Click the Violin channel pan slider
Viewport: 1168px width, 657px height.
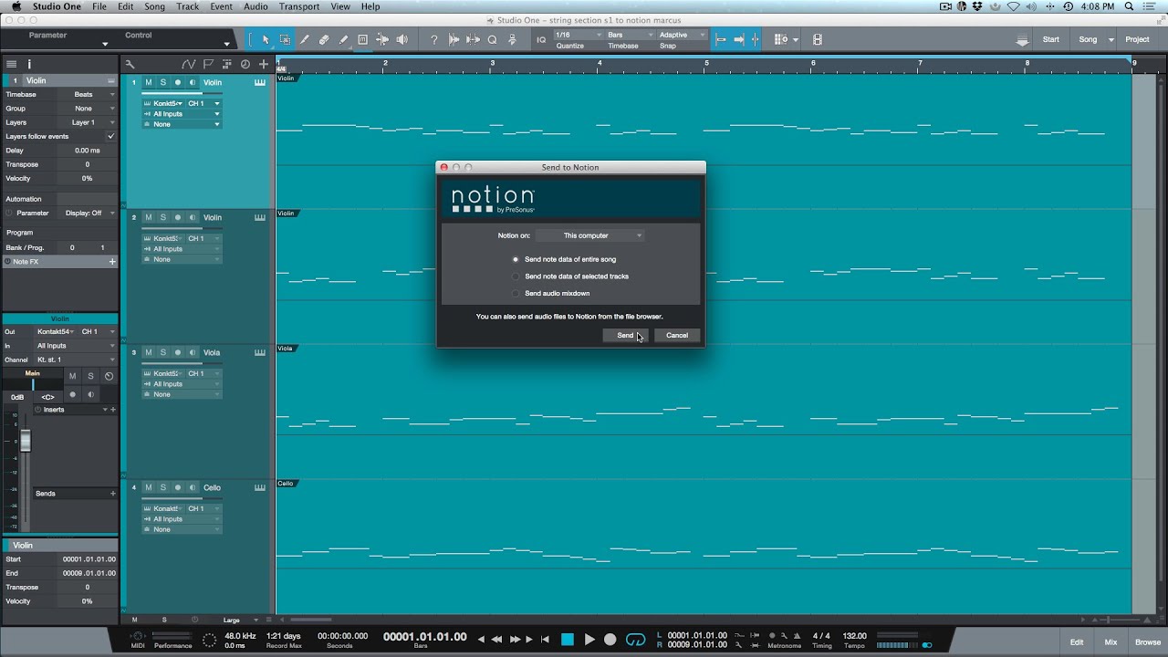point(33,384)
